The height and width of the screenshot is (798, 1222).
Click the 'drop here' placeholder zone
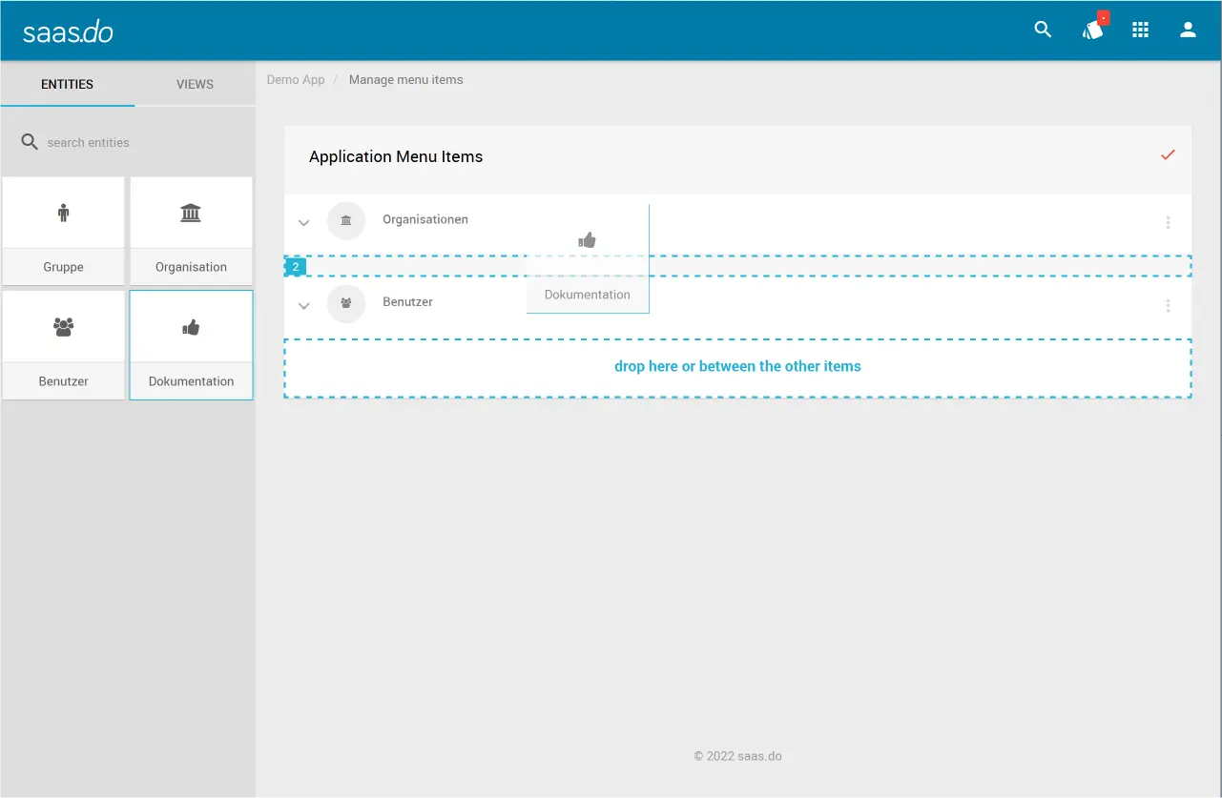click(x=737, y=367)
